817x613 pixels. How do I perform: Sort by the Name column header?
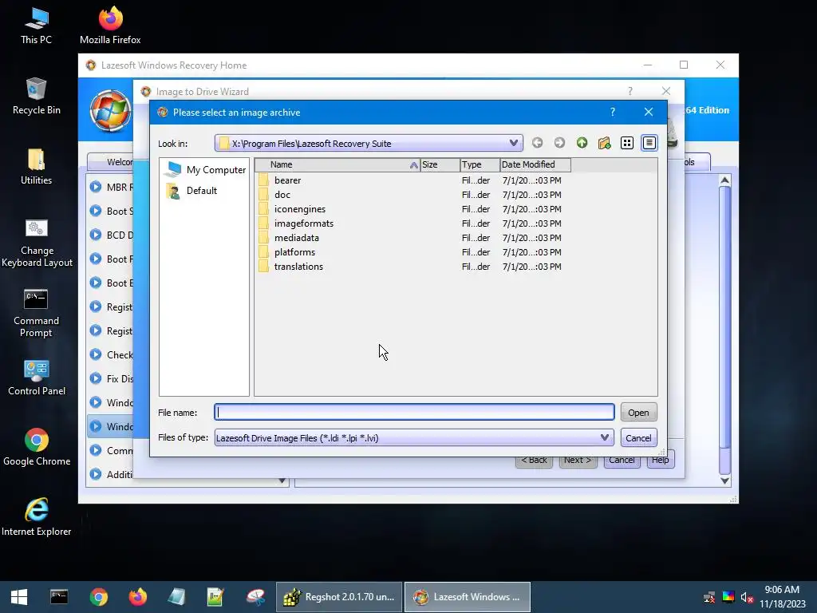pyautogui.click(x=337, y=164)
